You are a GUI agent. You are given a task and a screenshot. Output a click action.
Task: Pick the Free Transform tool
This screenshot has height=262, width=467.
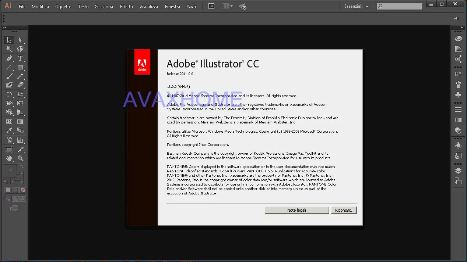[20, 103]
